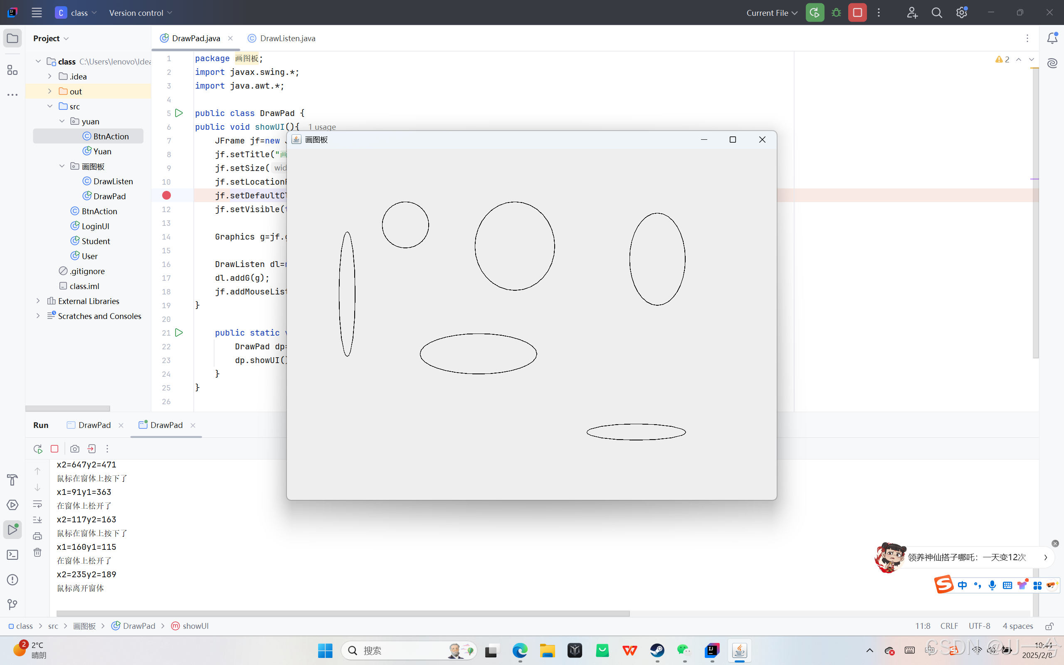Collapse the yuan package
The height and width of the screenshot is (665, 1064).
coord(62,121)
